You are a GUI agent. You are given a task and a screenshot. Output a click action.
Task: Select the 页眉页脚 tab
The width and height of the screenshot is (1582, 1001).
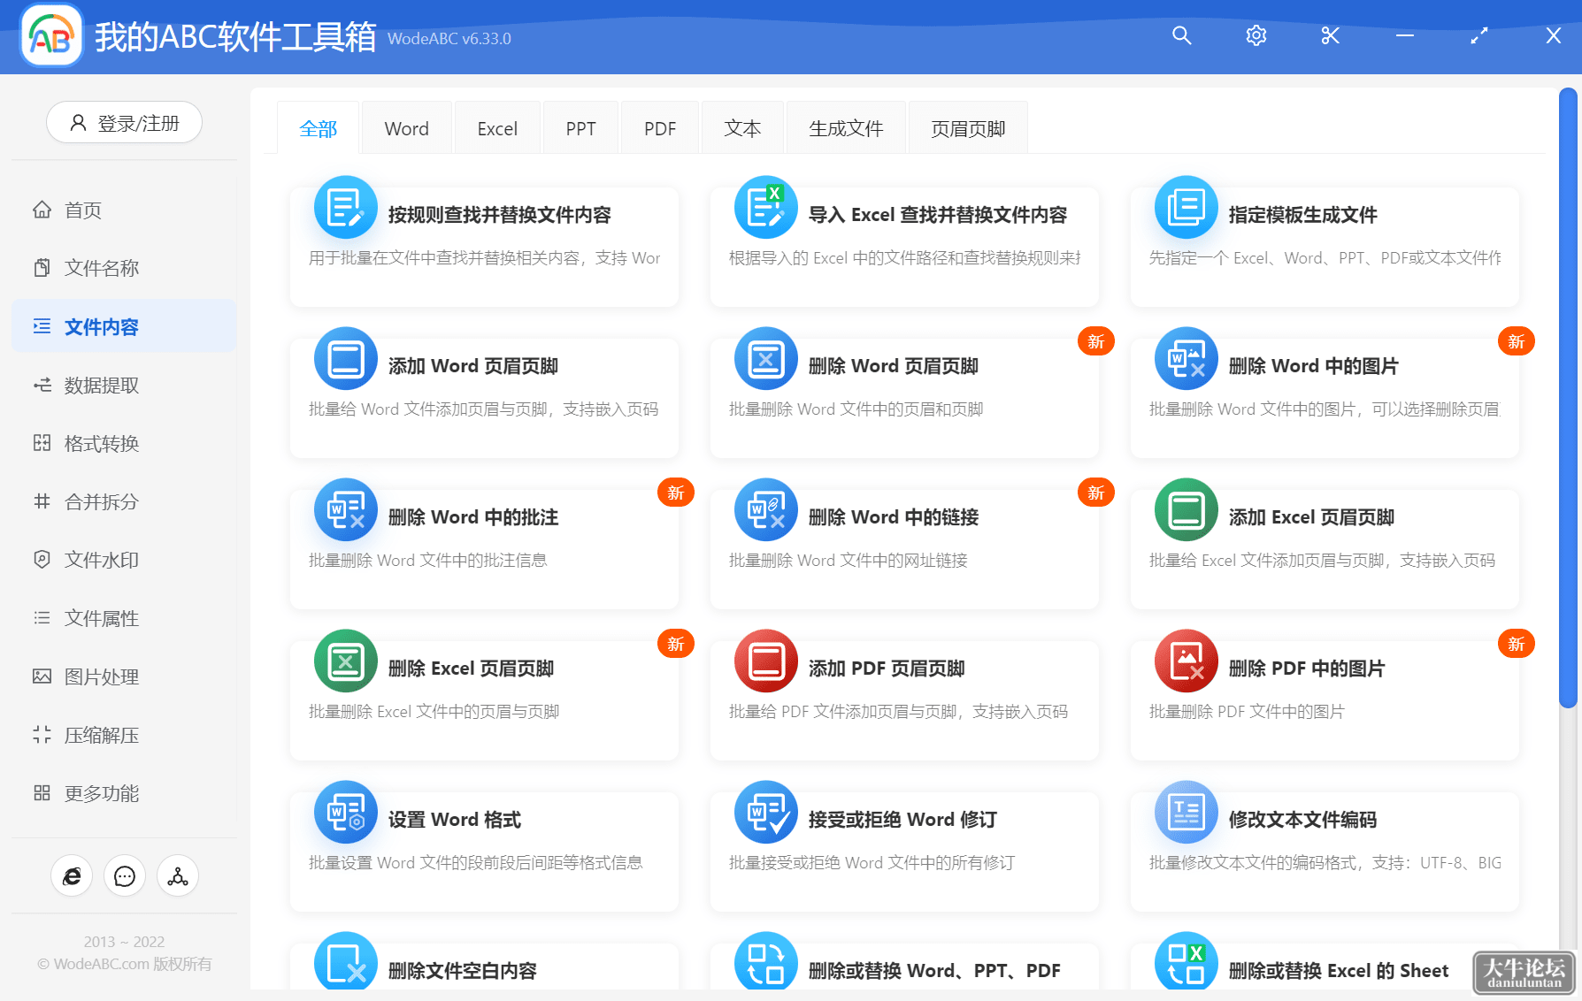tap(968, 128)
